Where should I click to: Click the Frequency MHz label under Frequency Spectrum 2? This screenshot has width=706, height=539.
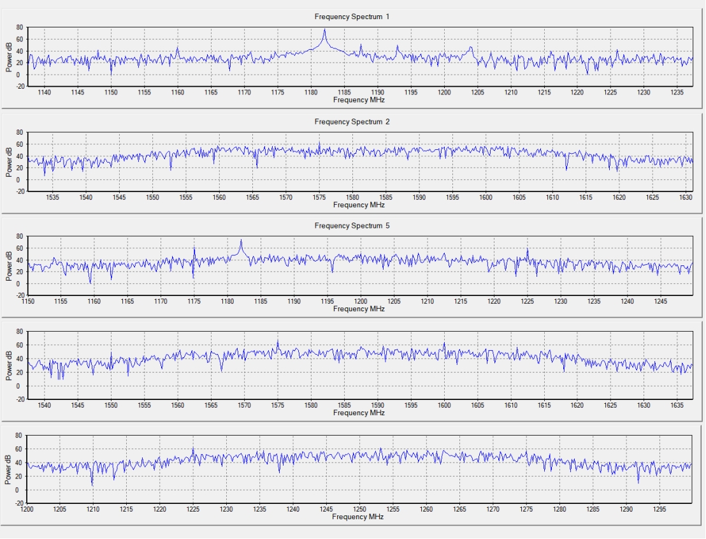pos(359,205)
